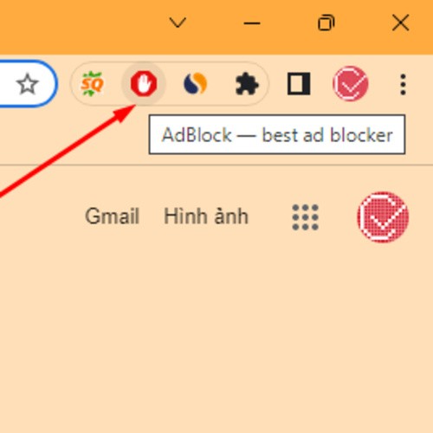Screen dimensions: 433x433
Task: Open the Extensions puzzle menu
Action: pos(247,84)
